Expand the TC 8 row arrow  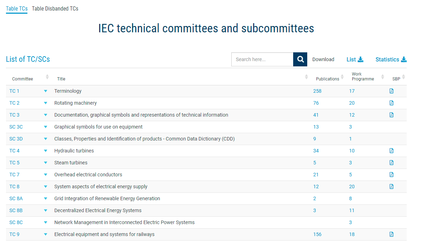tap(45, 187)
